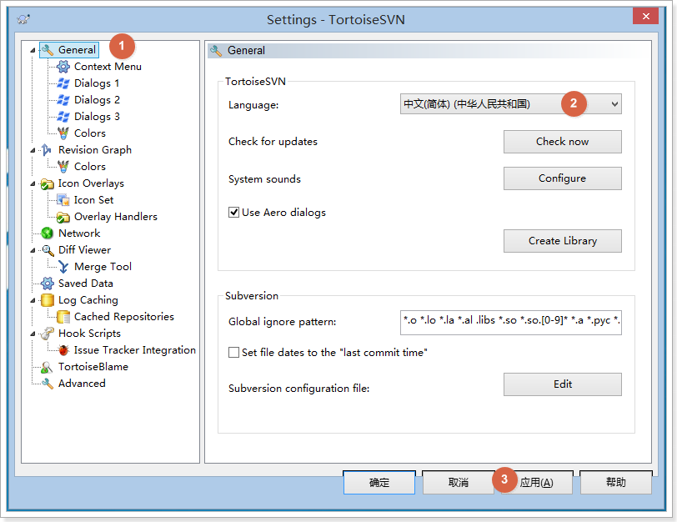Open Cached Repositories settings page

tap(124, 317)
